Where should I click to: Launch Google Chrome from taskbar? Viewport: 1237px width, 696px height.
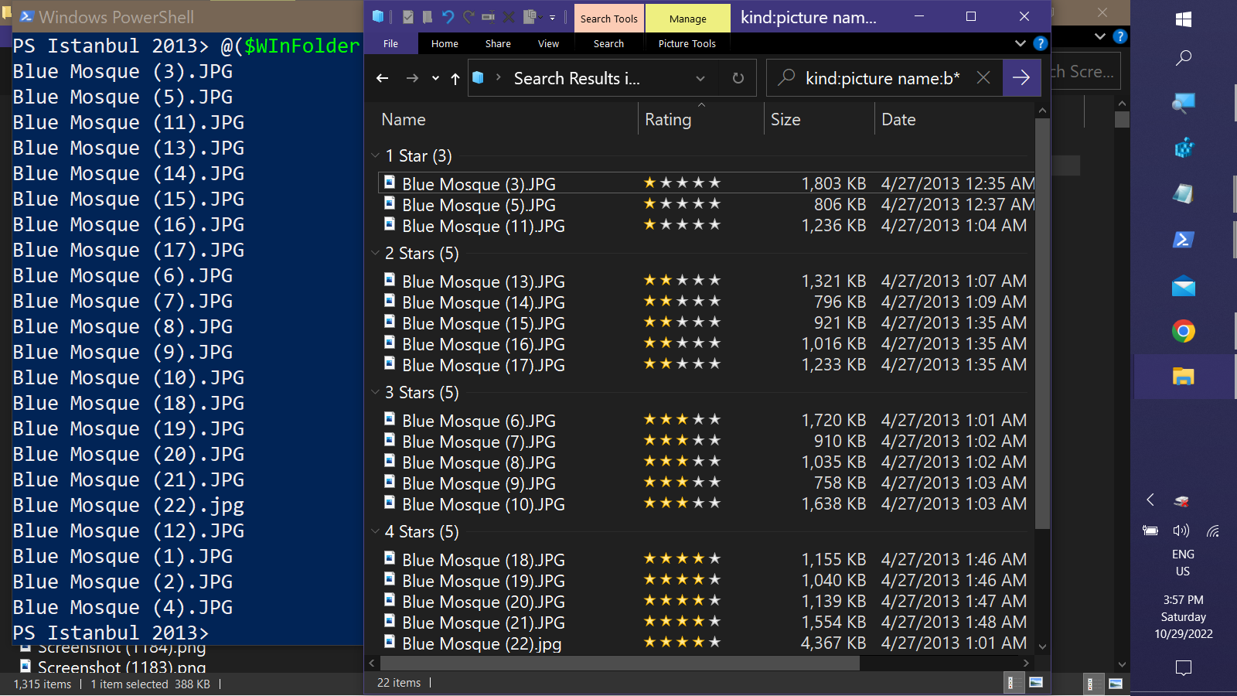tap(1184, 332)
